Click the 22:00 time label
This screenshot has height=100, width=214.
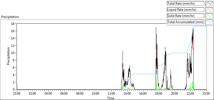(x=190, y=94)
